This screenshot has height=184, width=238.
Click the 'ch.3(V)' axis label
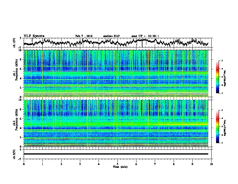[14, 154]
